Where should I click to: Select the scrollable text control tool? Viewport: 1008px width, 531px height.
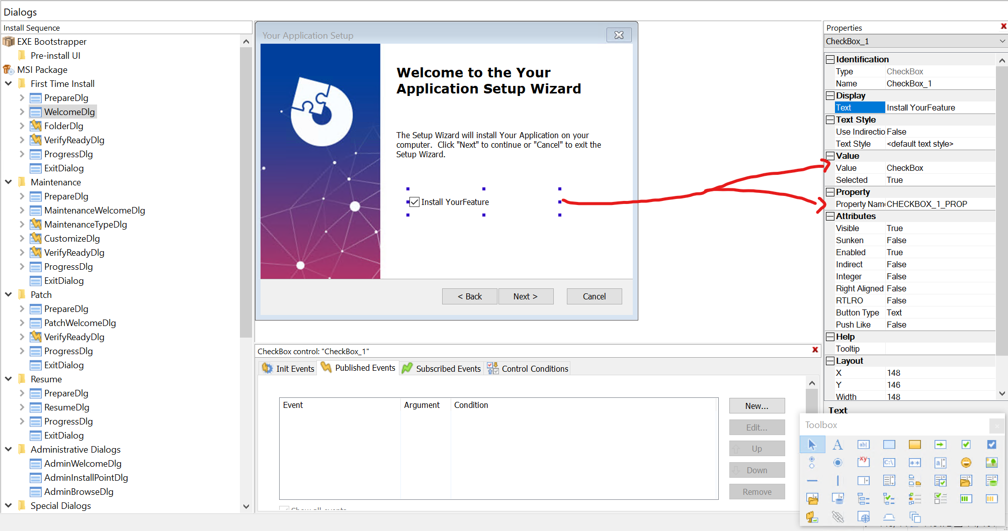[x=941, y=463]
